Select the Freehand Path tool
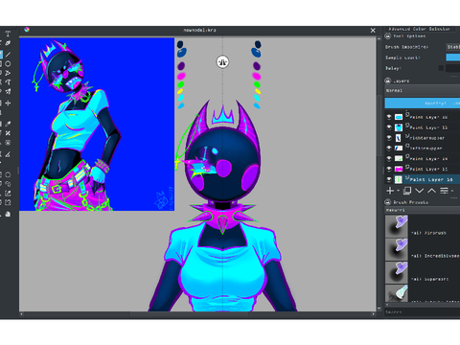 [8, 82]
